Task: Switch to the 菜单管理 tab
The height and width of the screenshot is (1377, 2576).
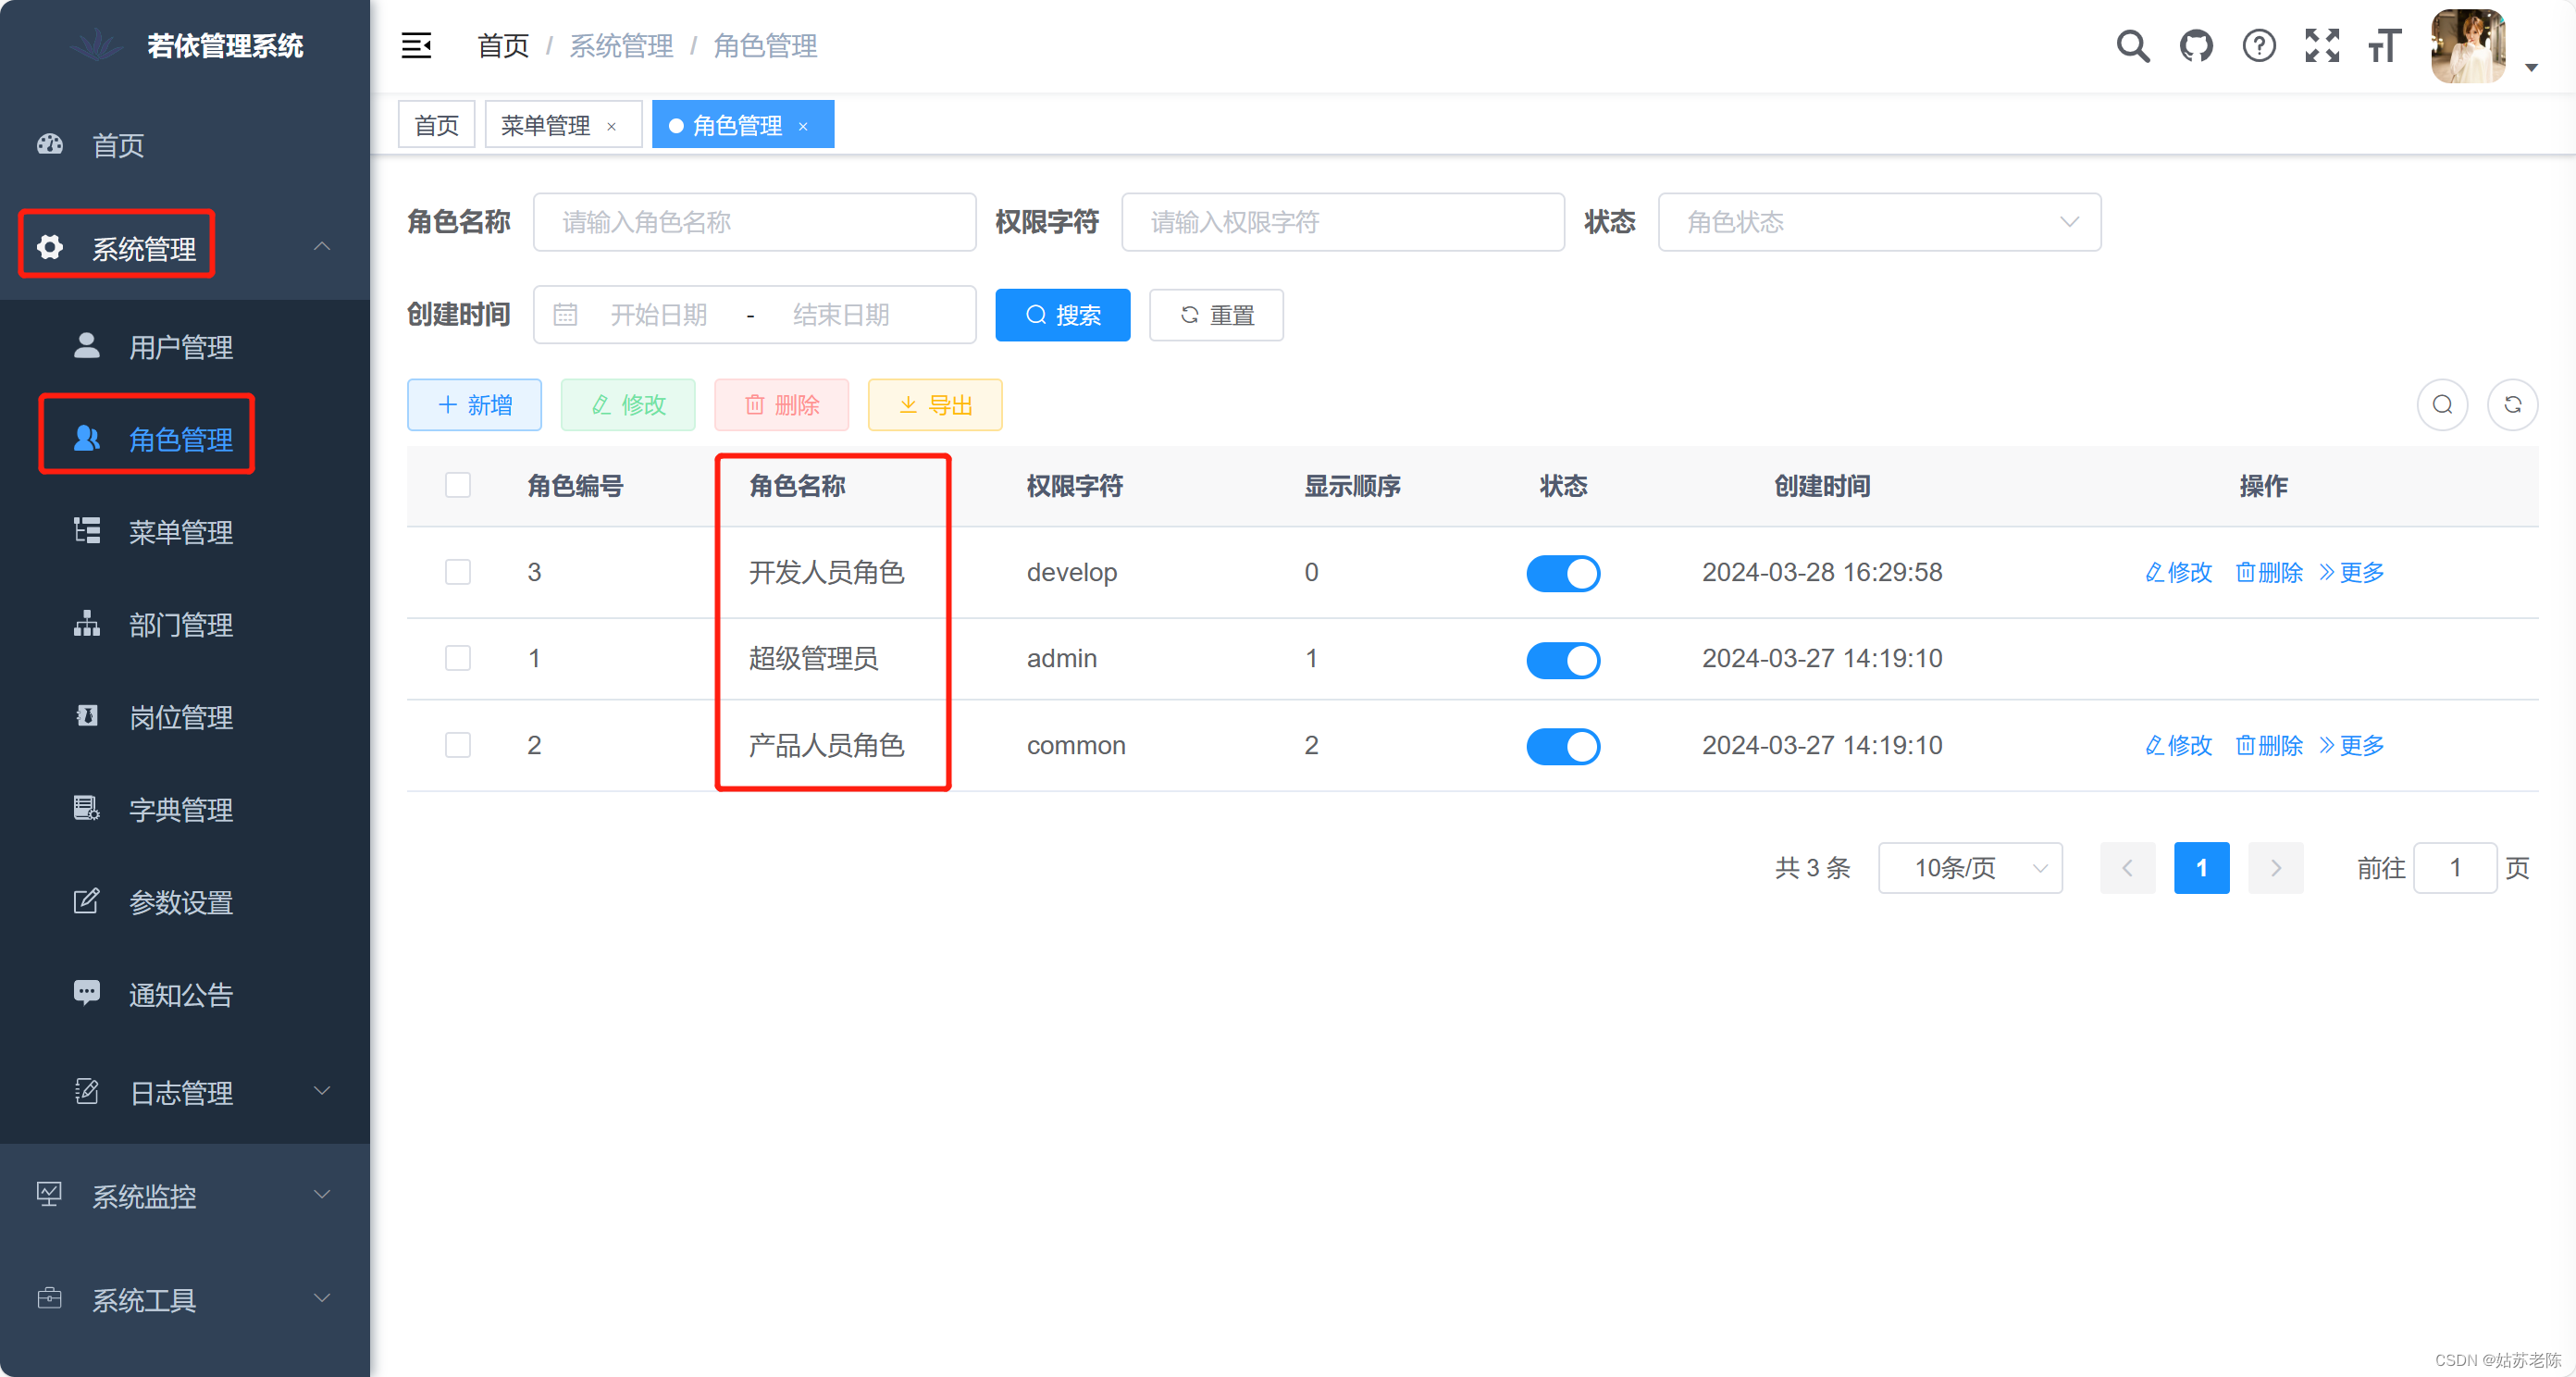Action: click(546, 126)
